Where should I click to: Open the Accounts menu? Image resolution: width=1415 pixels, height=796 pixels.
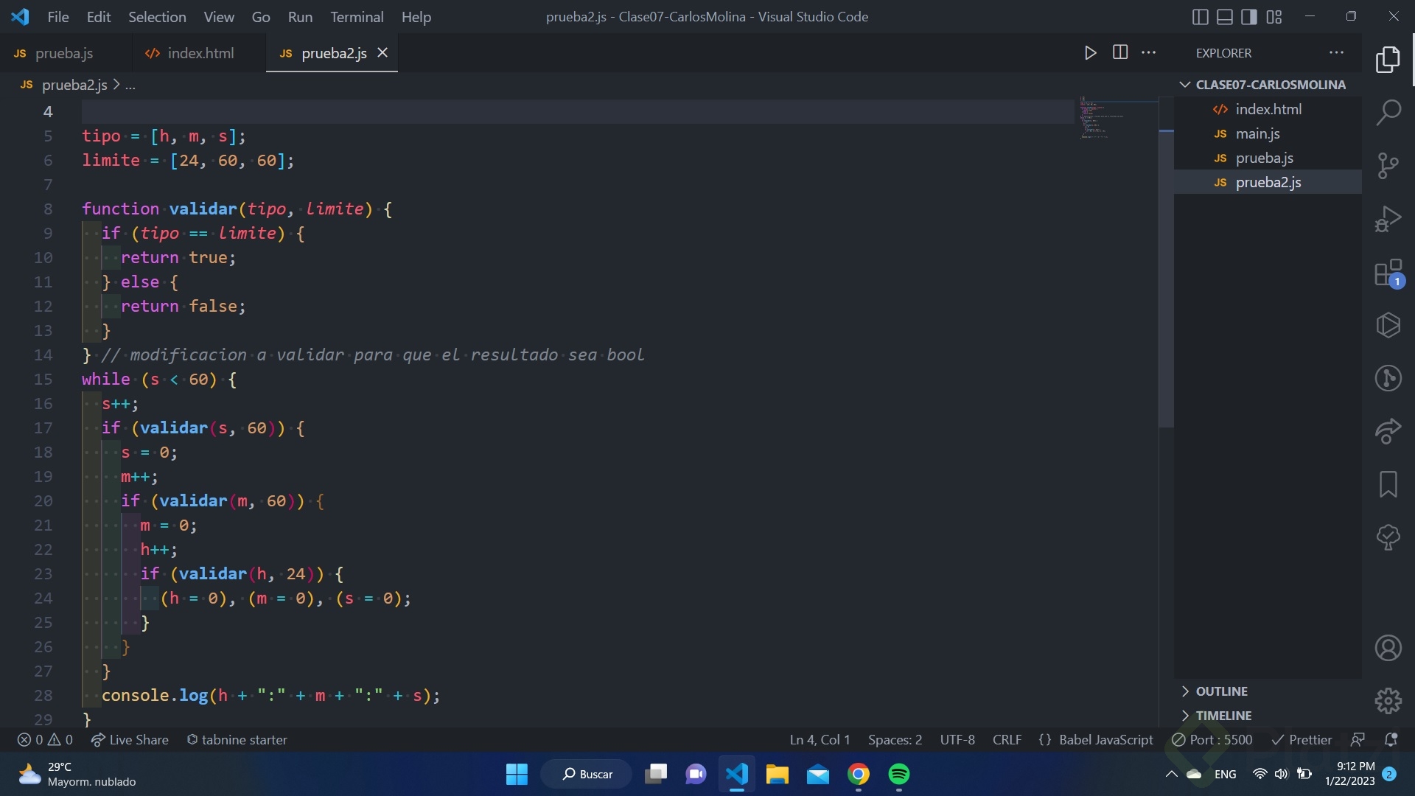tap(1388, 648)
